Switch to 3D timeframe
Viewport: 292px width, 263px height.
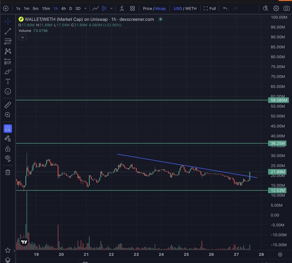78,9
